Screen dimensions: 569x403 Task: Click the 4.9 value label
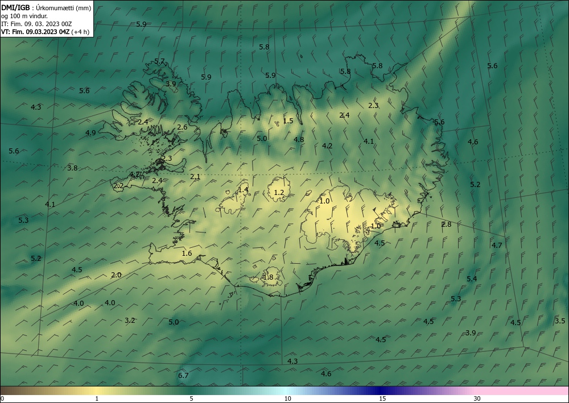point(90,133)
